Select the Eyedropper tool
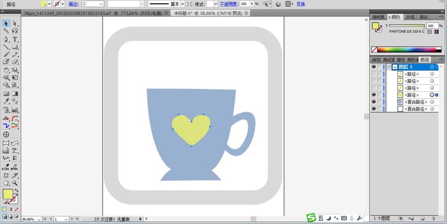447x224 pixels. pos(6,101)
